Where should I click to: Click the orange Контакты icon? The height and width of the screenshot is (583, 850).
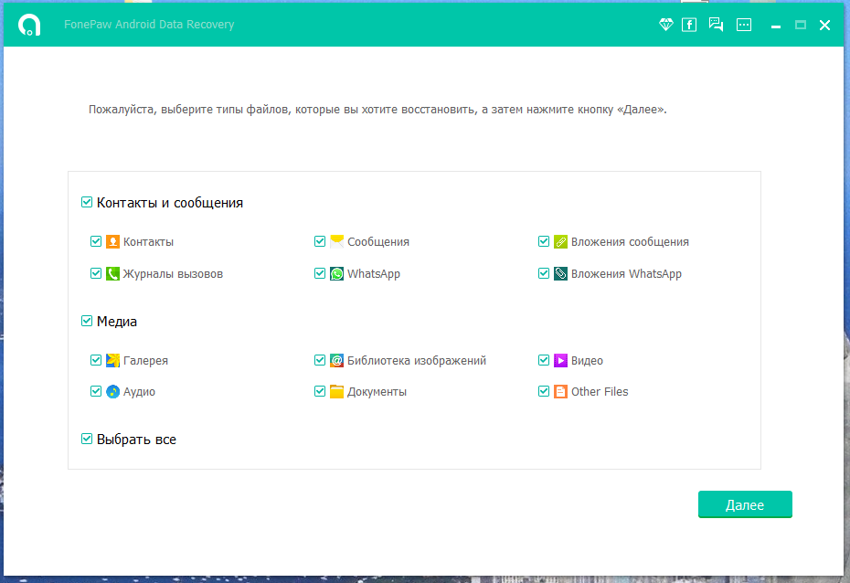[x=112, y=241]
